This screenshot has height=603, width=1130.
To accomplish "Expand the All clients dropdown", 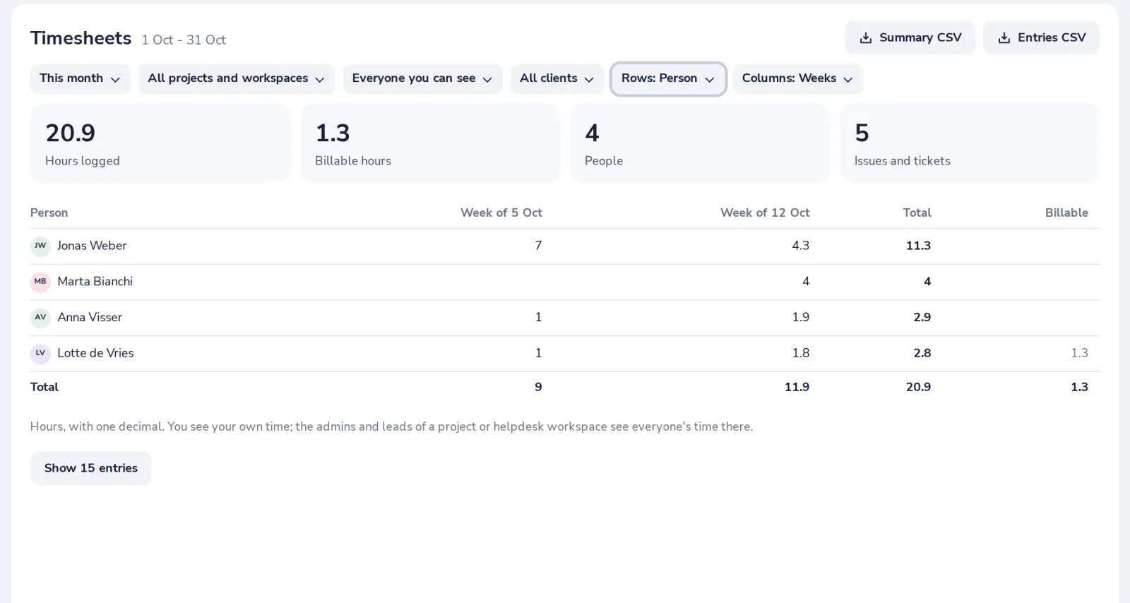I will 557,78.
